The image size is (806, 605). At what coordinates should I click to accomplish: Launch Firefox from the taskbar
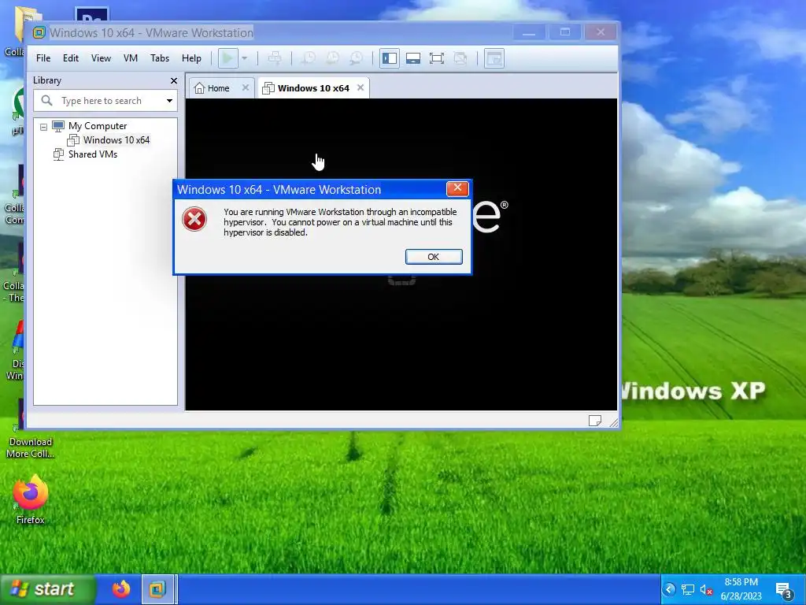pos(121,589)
